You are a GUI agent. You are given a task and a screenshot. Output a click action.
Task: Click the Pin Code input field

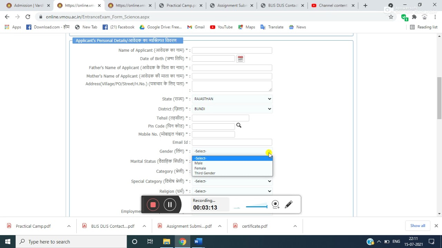click(x=213, y=126)
